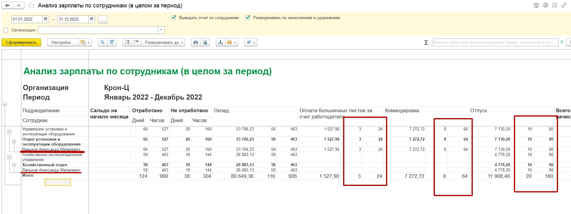571x214 pixels.
Task: Open calendar picker for start date 01.01.2022
Action: pyautogui.click(x=46, y=19)
